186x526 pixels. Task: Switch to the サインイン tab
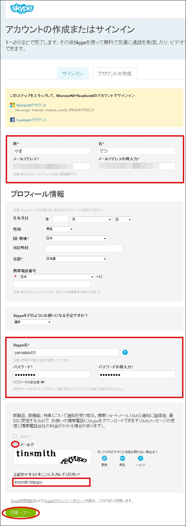pyautogui.click(x=73, y=73)
